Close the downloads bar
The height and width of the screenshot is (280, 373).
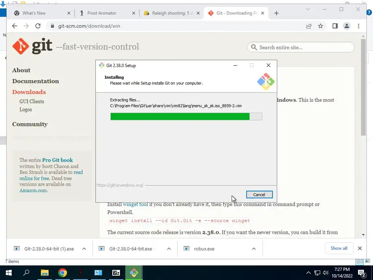point(360,248)
